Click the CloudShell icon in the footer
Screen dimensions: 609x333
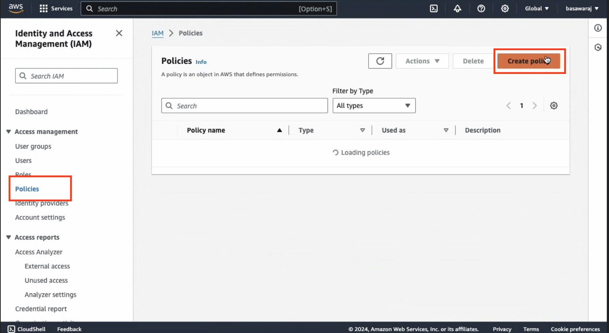11,329
